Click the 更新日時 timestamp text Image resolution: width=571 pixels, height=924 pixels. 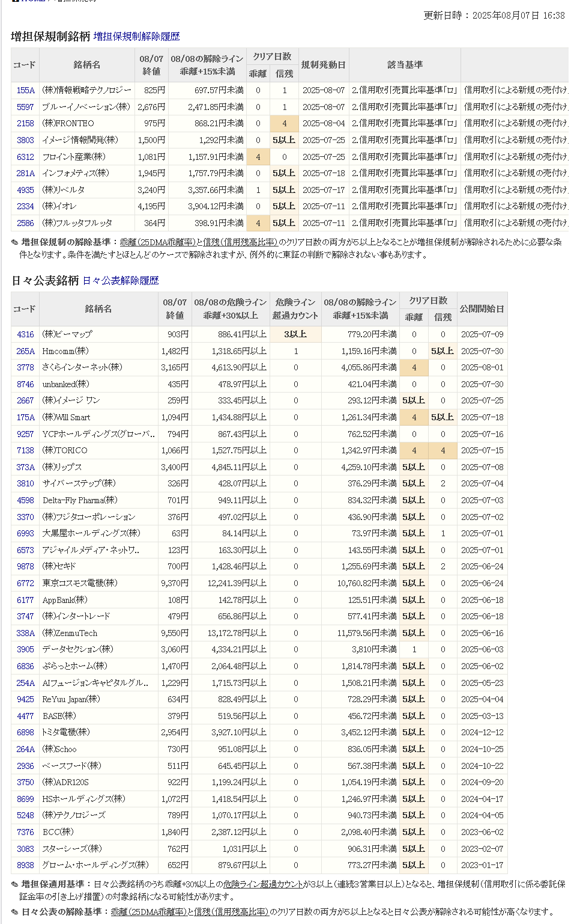tap(494, 16)
